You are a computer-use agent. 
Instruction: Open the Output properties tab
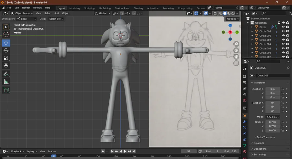click(245, 82)
